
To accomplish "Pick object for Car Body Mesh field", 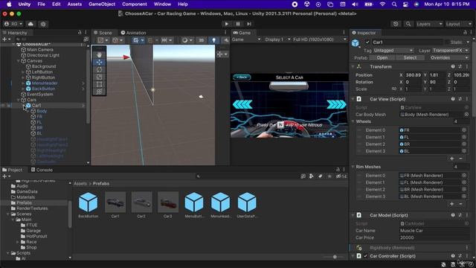I will pos(466,115).
